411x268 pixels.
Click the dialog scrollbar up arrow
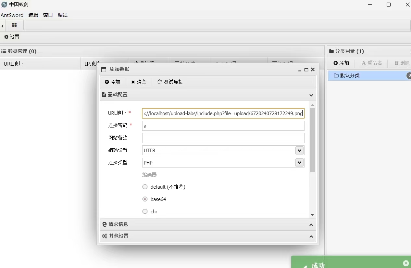pyautogui.click(x=312, y=105)
